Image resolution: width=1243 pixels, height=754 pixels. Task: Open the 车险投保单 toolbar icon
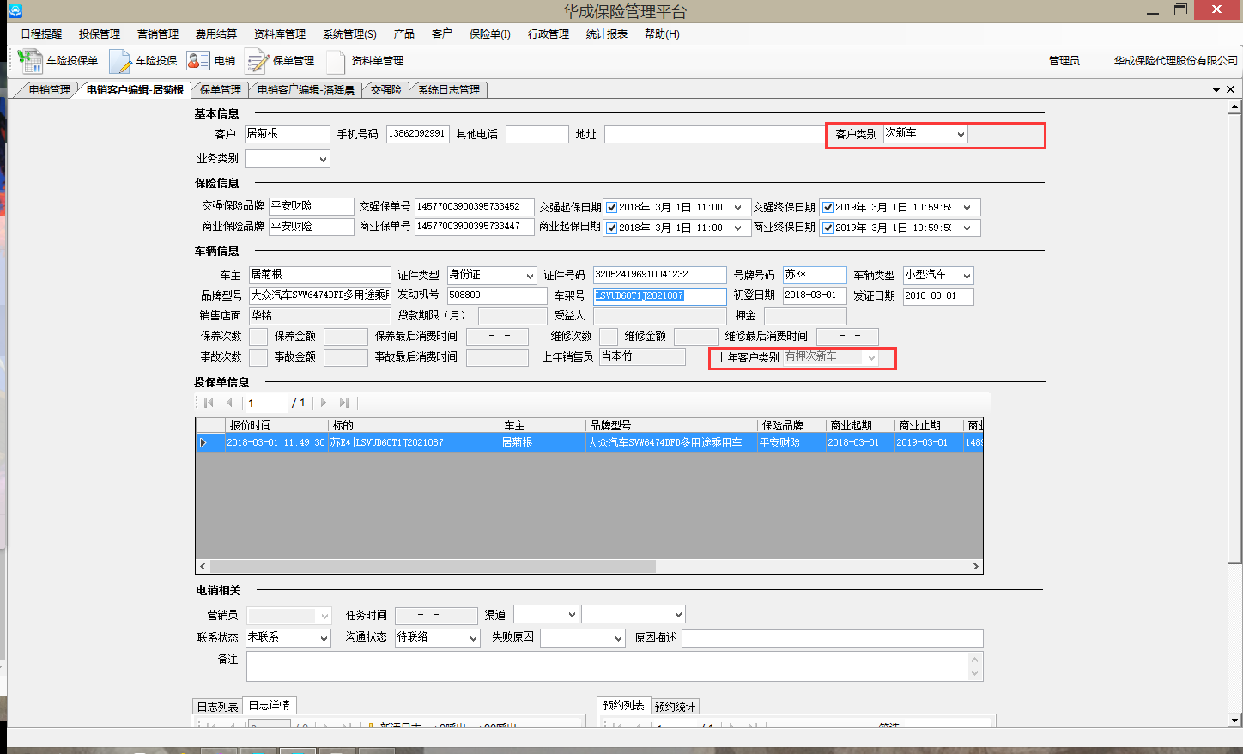[x=31, y=61]
